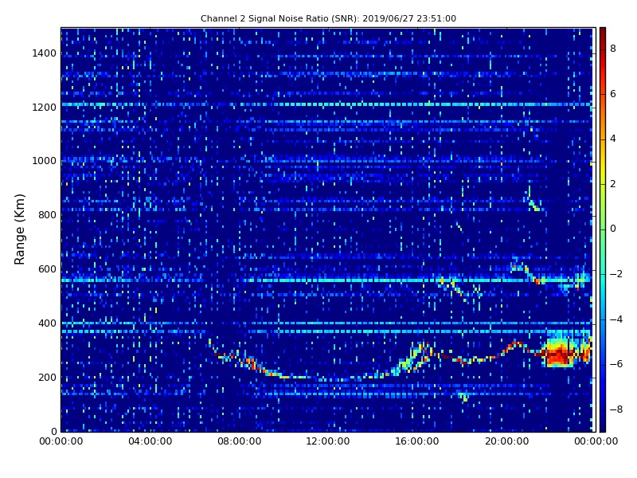Click the strong red echo patch near 22:30
The height and width of the screenshot is (478, 637).
tap(561, 353)
